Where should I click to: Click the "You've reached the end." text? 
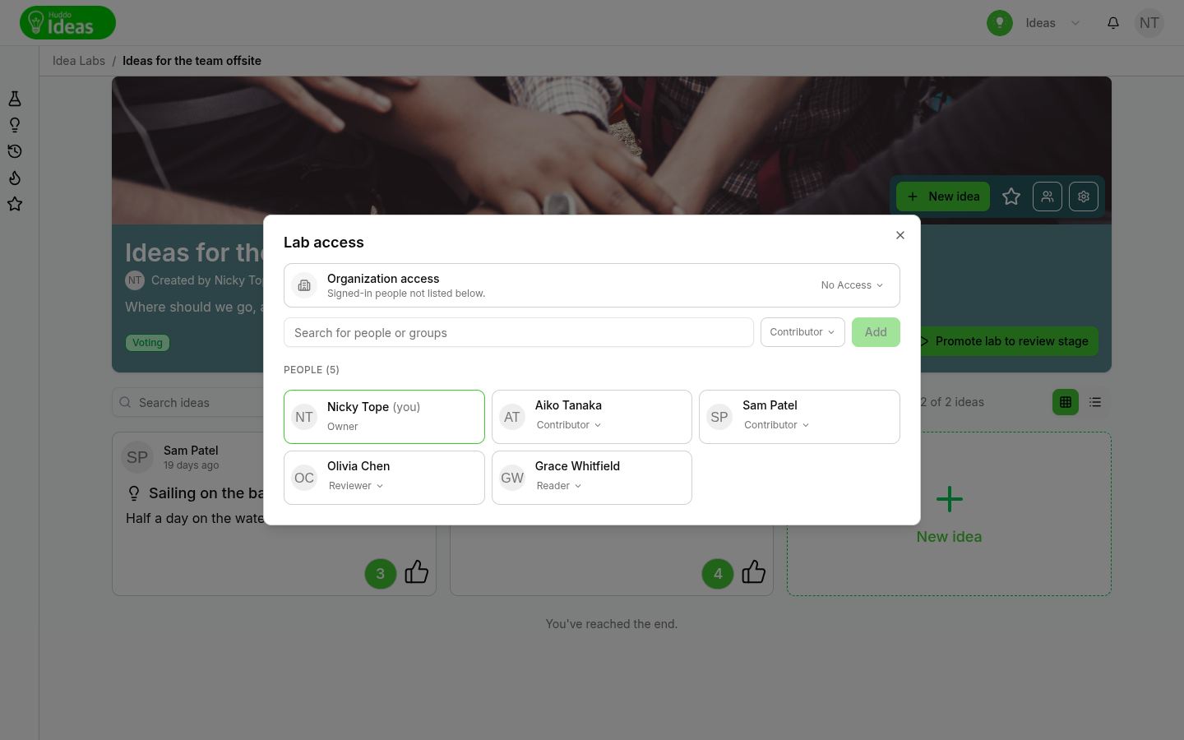coord(612,624)
